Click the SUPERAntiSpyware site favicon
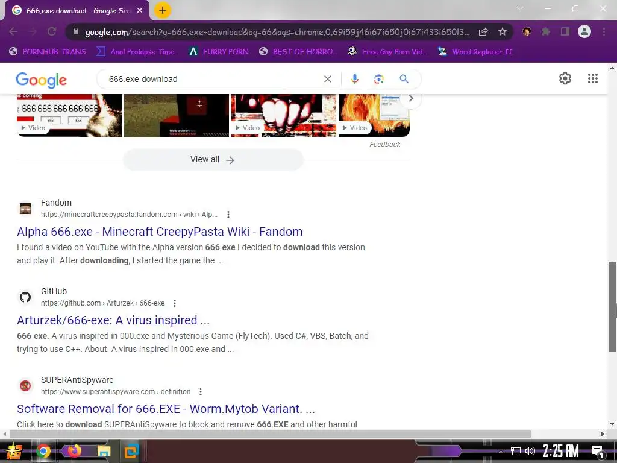The image size is (617, 463). click(25, 385)
